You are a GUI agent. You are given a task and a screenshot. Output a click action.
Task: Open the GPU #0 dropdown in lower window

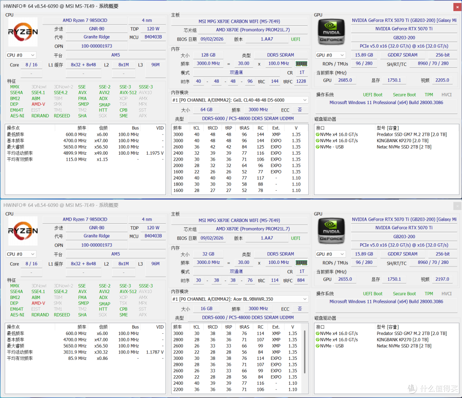pyautogui.click(x=331, y=254)
